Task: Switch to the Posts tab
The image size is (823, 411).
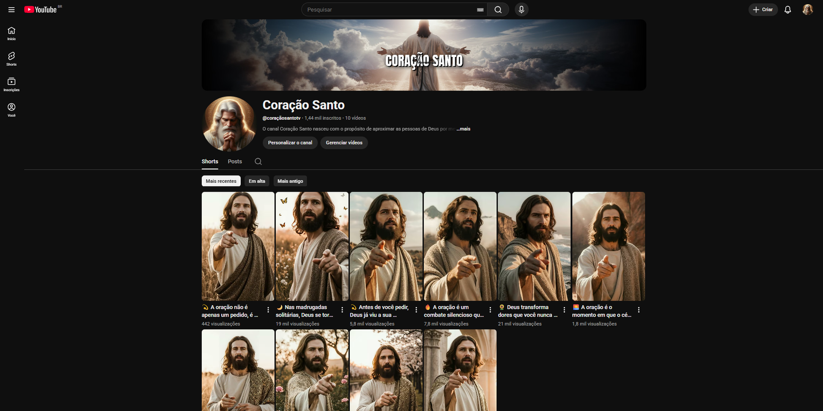Action: pyautogui.click(x=235, y=161)
